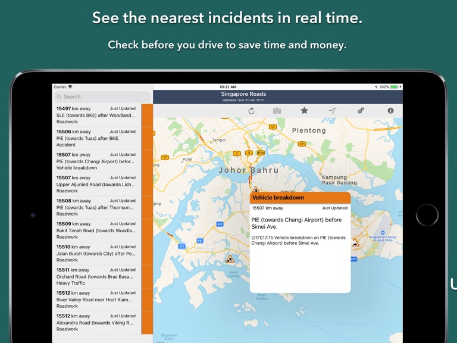
Task: Open traffic cameras via camera icon
Action: pyautogui.click(x=277, y=111)
